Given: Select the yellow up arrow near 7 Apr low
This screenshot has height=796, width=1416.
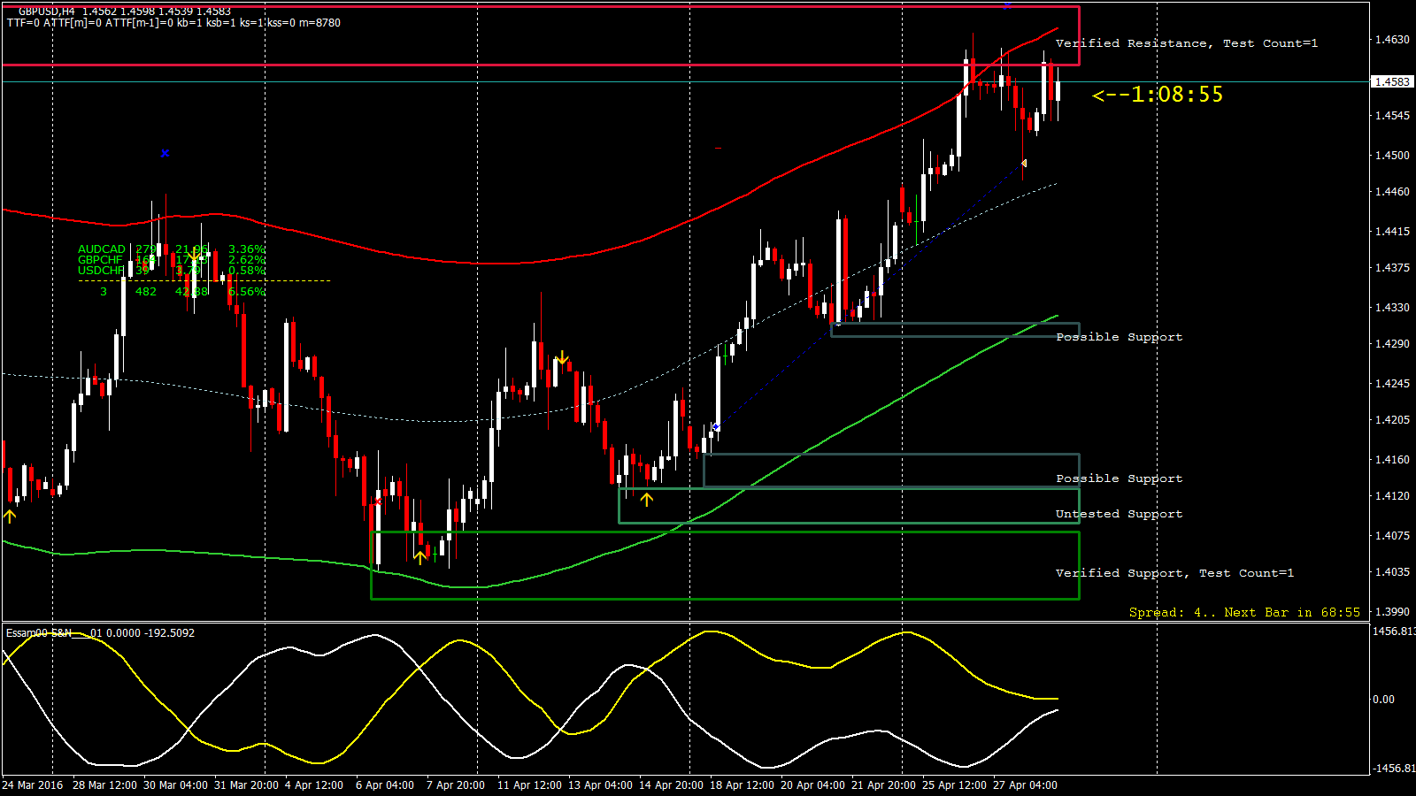Looking at the screenshot, I should (x=420, y=557).
